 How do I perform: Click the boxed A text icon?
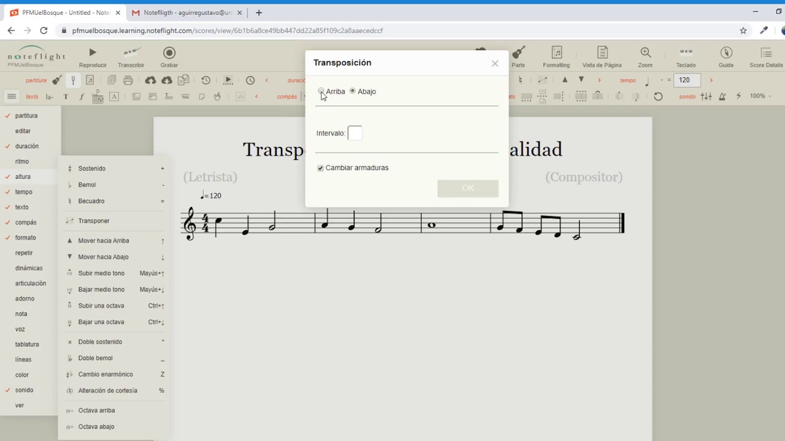tap(114, 96)
